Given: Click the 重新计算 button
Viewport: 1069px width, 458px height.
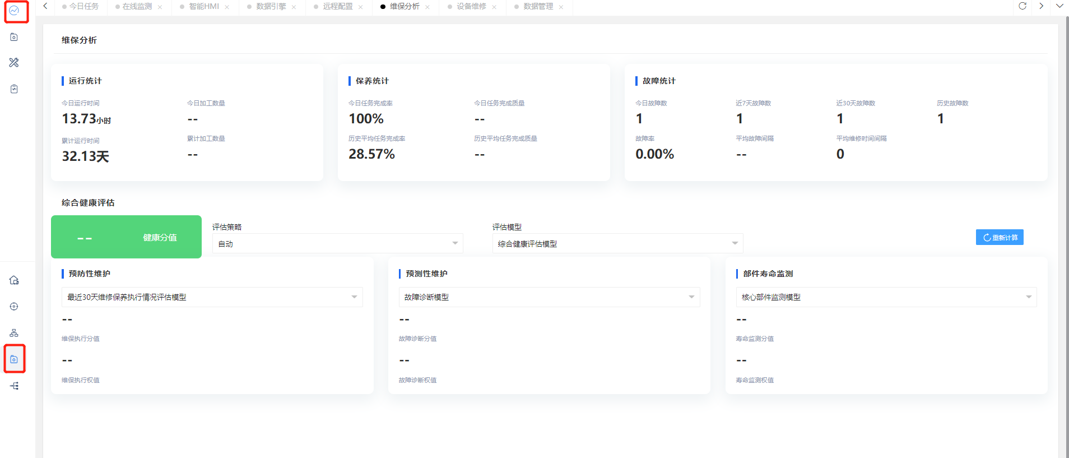Looking at the screenshot, I should [1000, 238].
